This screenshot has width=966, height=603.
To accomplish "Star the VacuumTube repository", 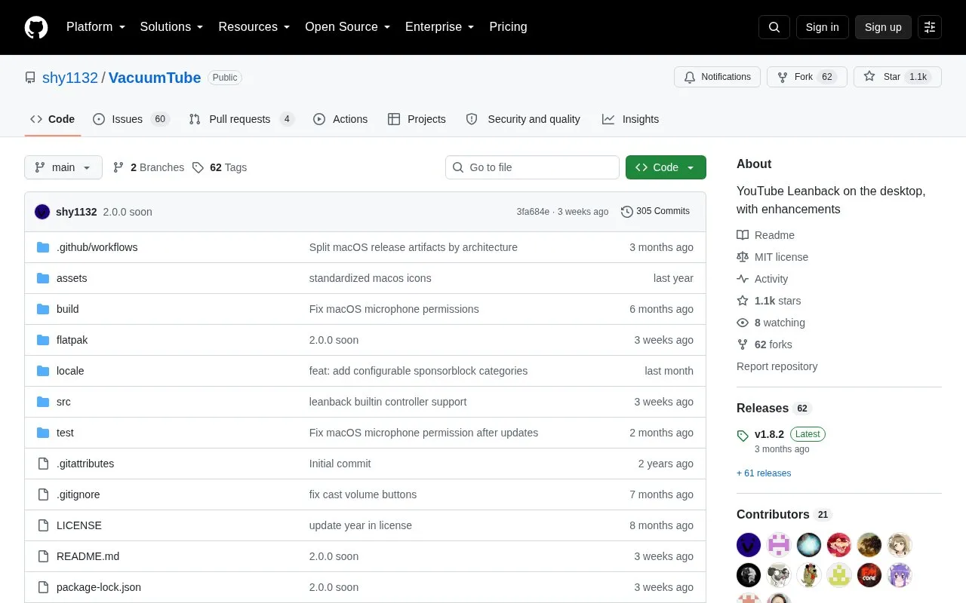I will pyautogui.click(x=897, y=77).
